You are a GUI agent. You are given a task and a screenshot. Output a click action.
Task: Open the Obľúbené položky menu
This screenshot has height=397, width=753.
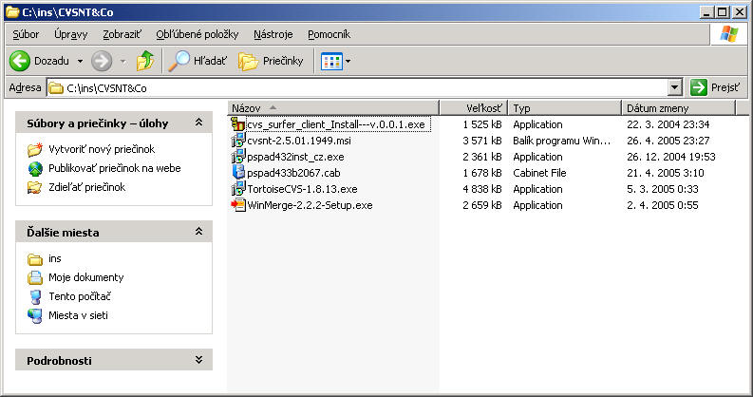tap(197, 34)
